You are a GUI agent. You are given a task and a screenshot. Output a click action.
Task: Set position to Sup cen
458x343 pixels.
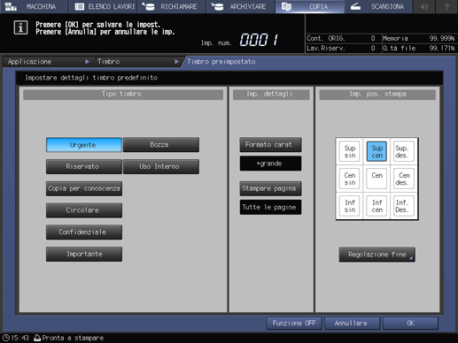click(376, 151)
